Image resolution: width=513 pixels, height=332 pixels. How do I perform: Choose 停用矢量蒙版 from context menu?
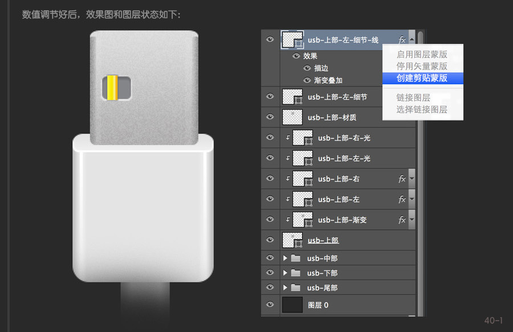423,66
